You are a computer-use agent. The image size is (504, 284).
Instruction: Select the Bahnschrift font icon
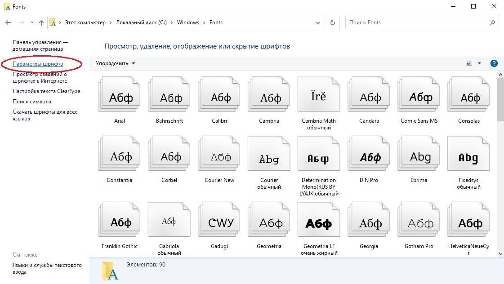coord(169,94)
